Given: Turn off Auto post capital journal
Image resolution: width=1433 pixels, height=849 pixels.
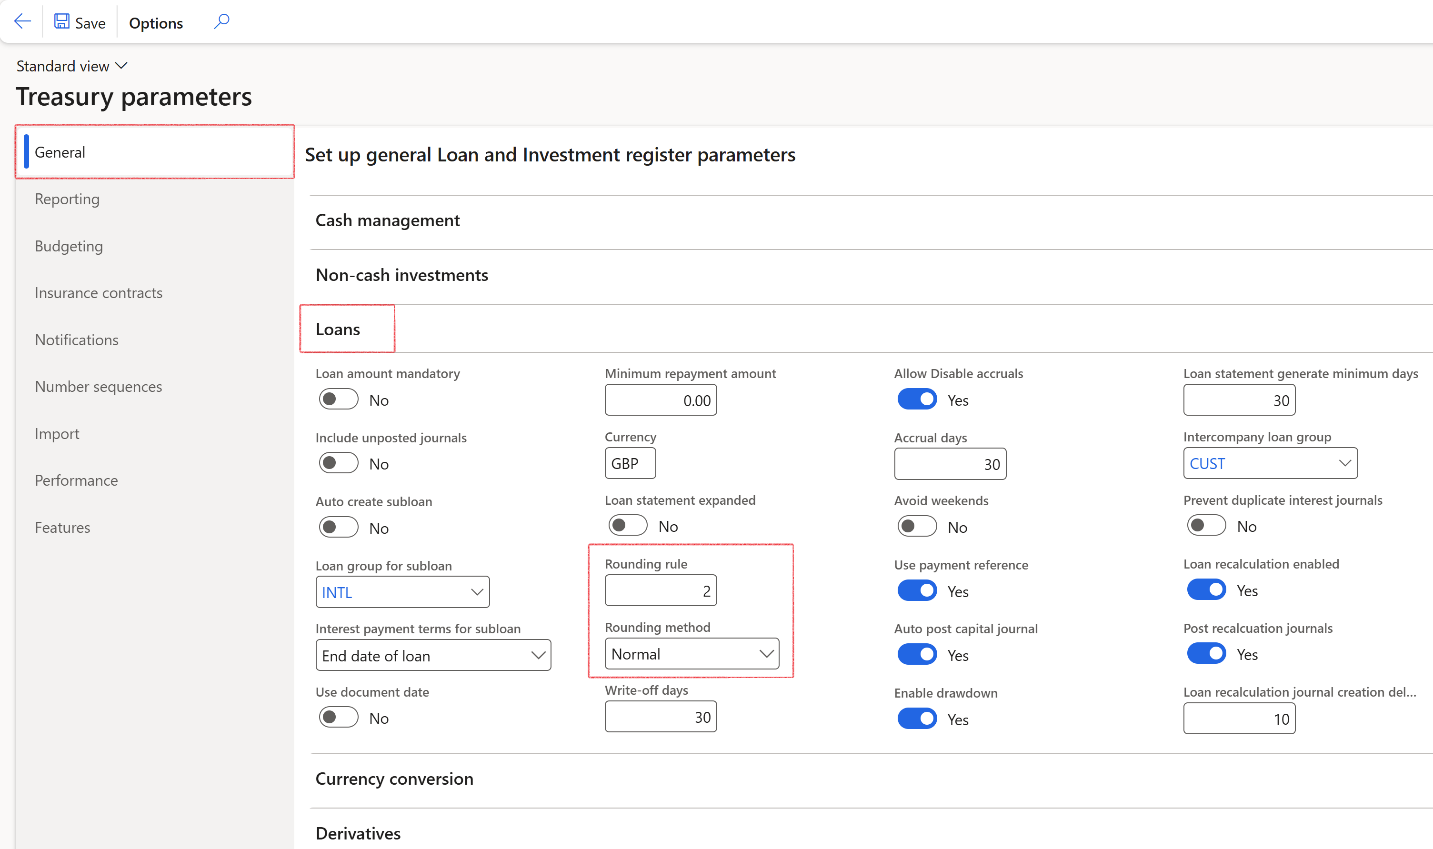Looking at the screenshot, I should click(x=917, y=654).
